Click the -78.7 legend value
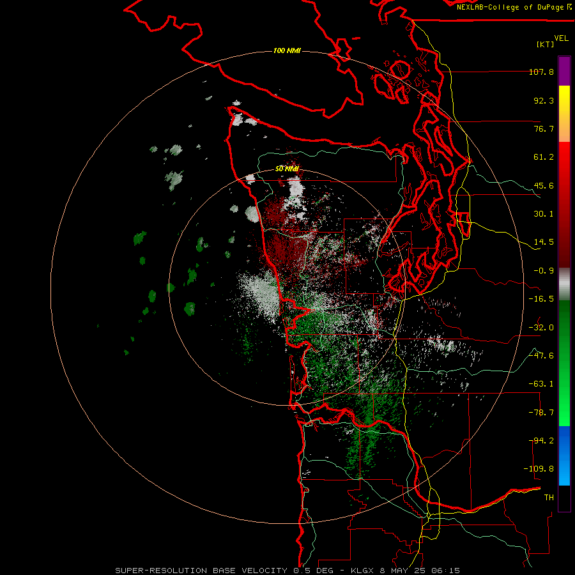575x575 pixels. (x=541, y=413)
